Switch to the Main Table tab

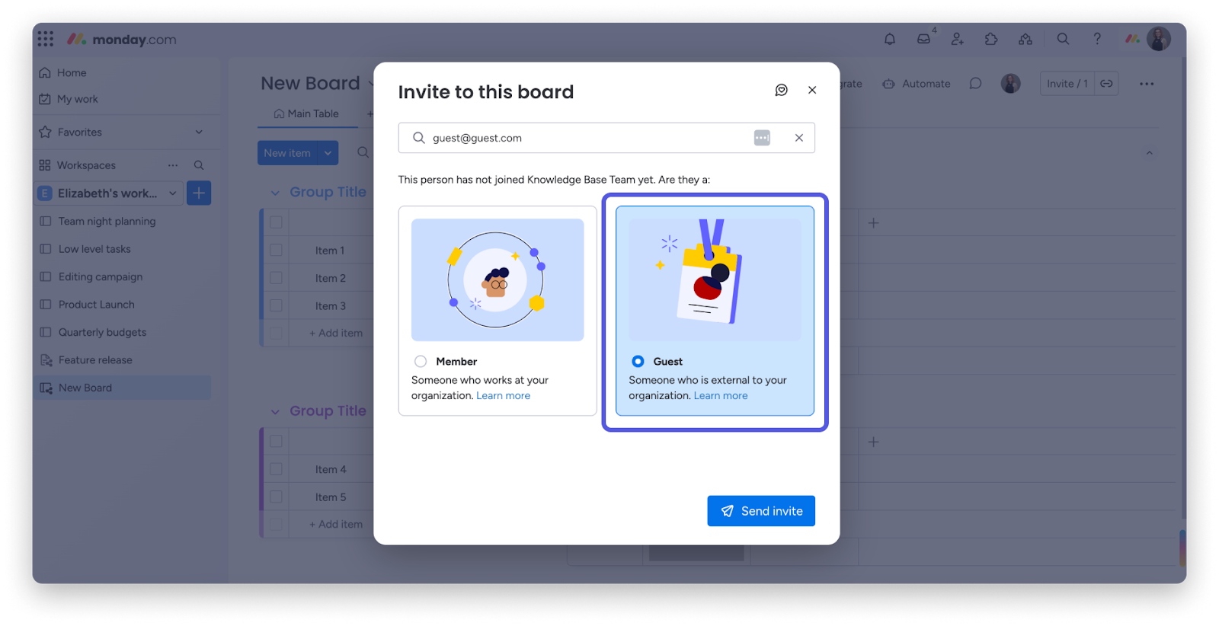pos(306,113)
